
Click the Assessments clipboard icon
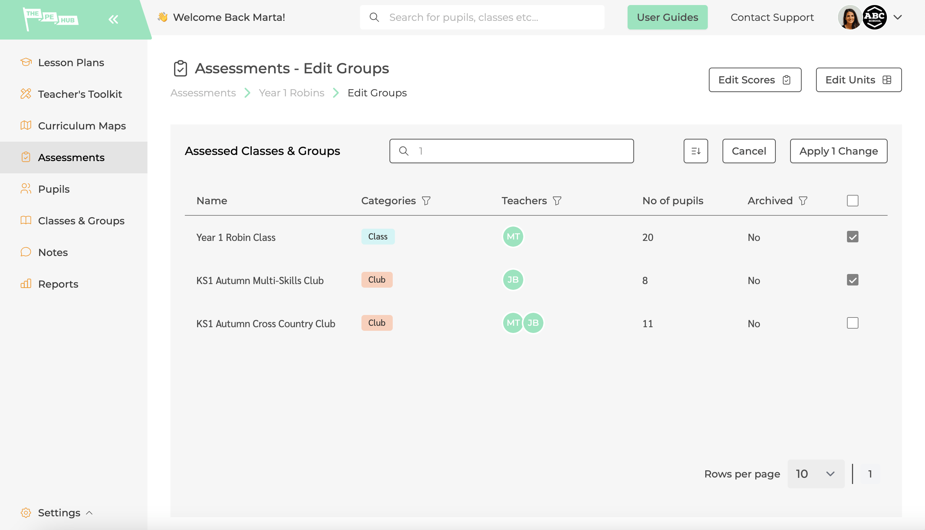tap(180, 69)
